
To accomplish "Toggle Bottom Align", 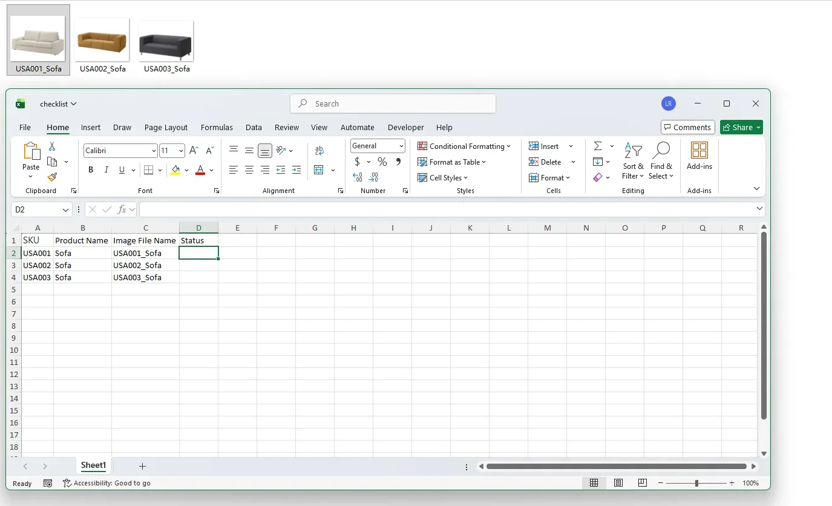I will tap(265, 151).
